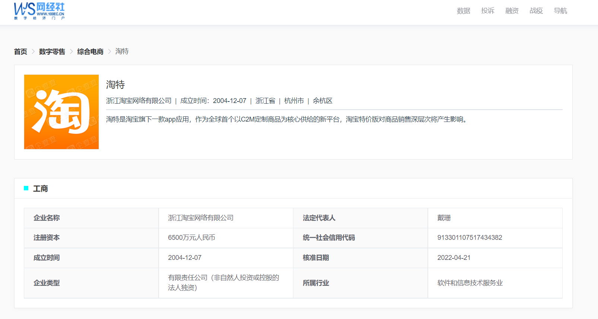Select 成立时间：2004-12-07 in header line
The image size is (598, 319).
point(213,101)
